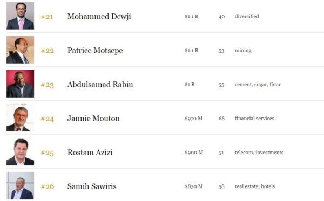
Task: Click the #21 rank number
Action: pos(47,17)
